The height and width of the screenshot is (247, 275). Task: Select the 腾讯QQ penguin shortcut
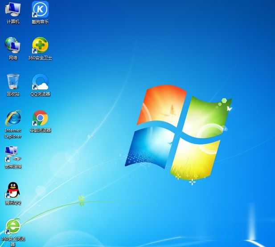(13, 190)
